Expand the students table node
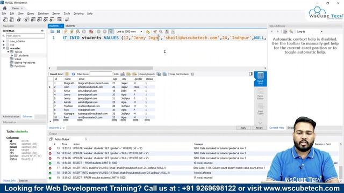The height and width of the screenshot is (193, 344). (12, 56)
